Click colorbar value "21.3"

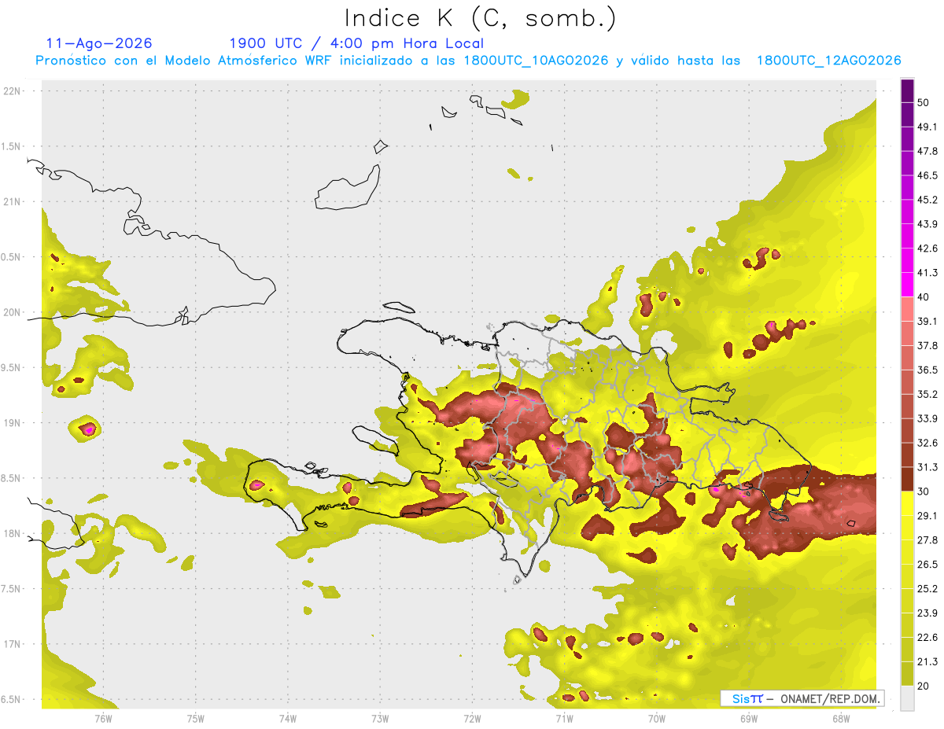[x=927, y=661]
